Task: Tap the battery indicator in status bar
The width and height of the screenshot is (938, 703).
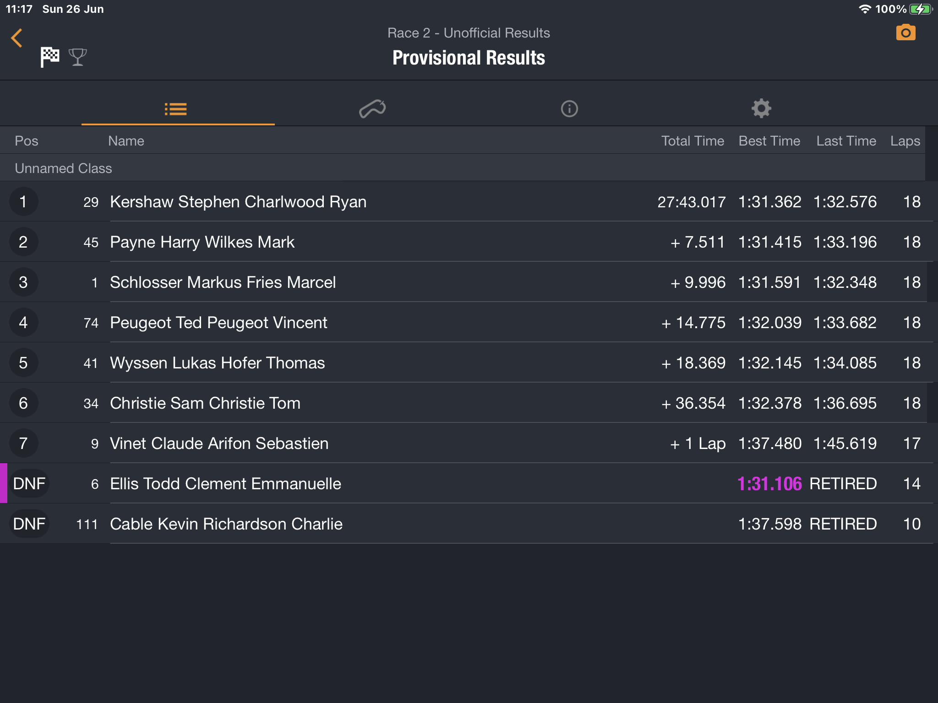Action: coord(921,9)
